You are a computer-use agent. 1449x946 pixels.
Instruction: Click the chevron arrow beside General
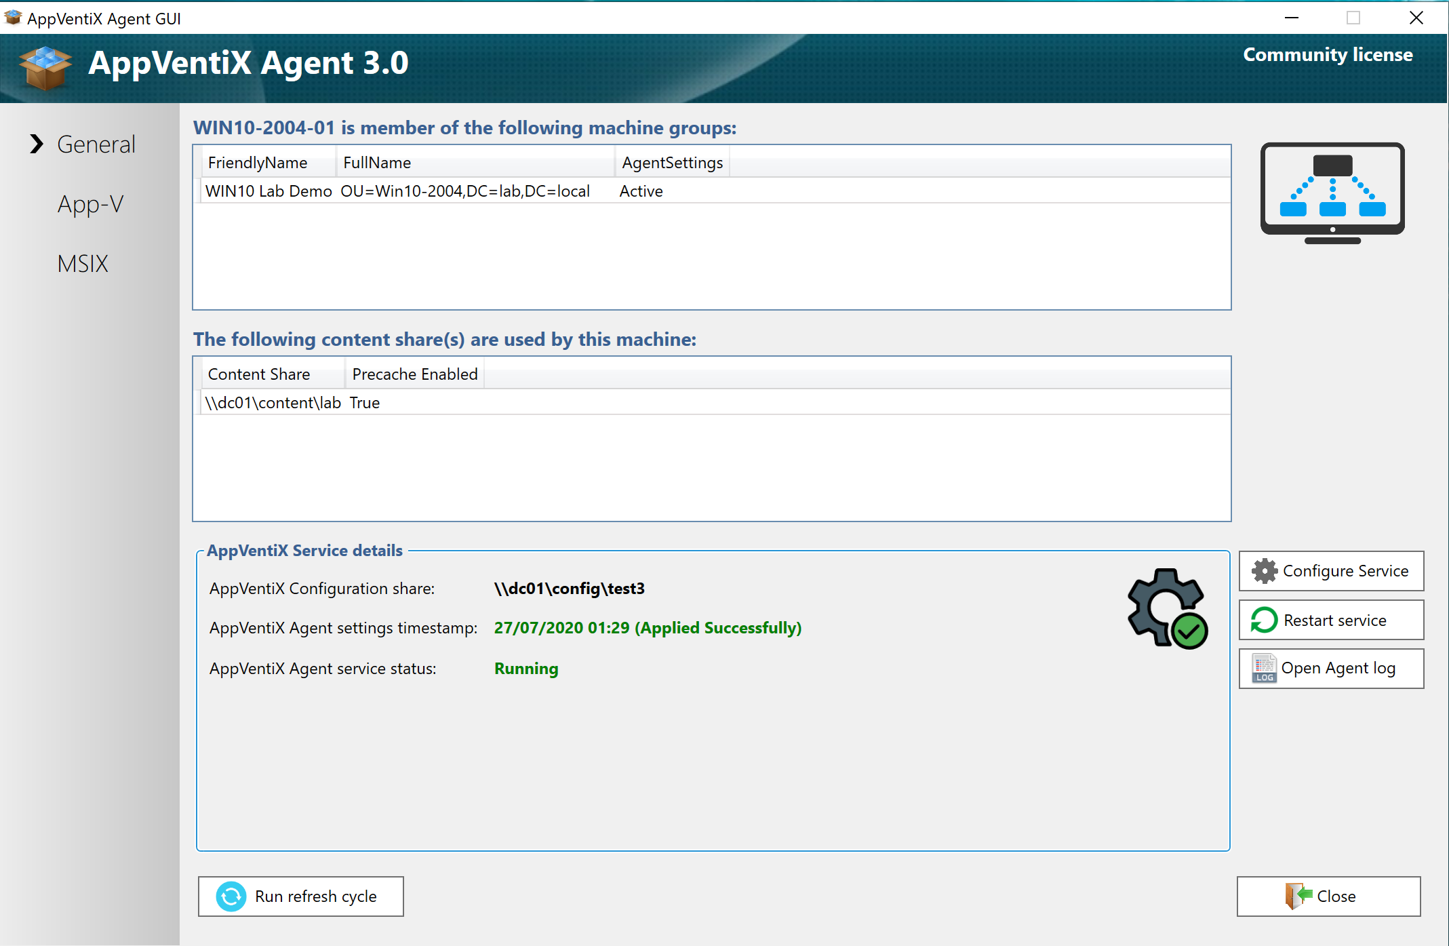pos(37,144)
